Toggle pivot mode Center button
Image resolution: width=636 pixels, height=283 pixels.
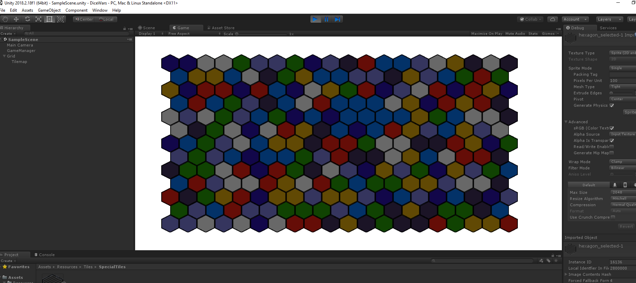coord(84,19)
